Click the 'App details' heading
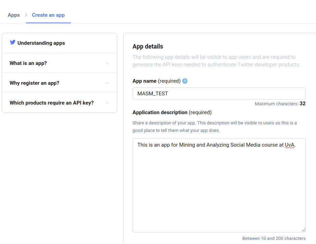The image size is (316, 244). click(x=148, y=46)
